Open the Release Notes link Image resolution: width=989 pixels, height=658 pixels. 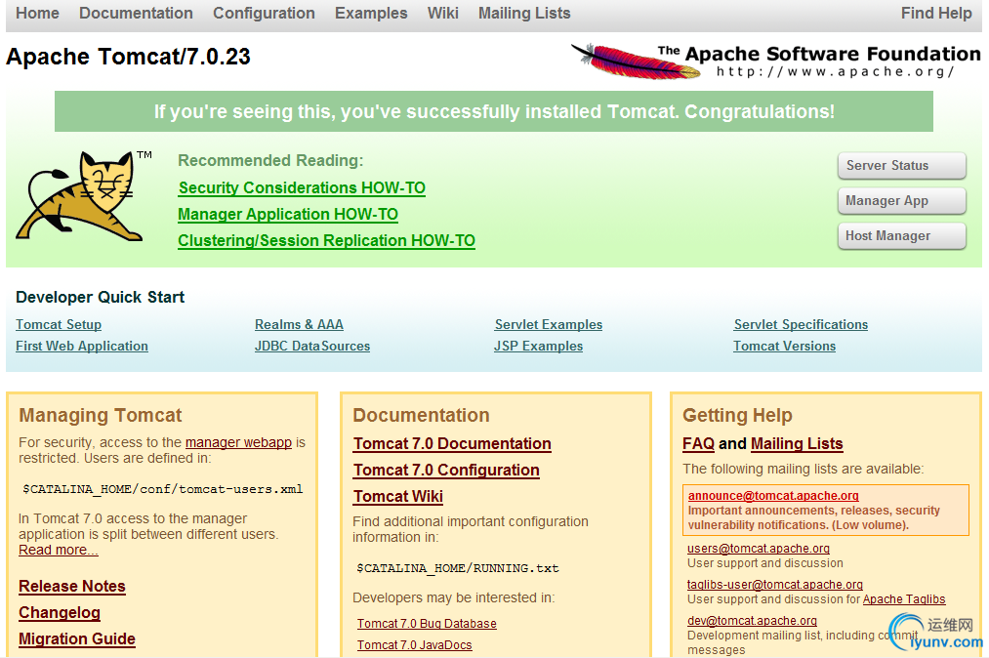pos(72,586)
